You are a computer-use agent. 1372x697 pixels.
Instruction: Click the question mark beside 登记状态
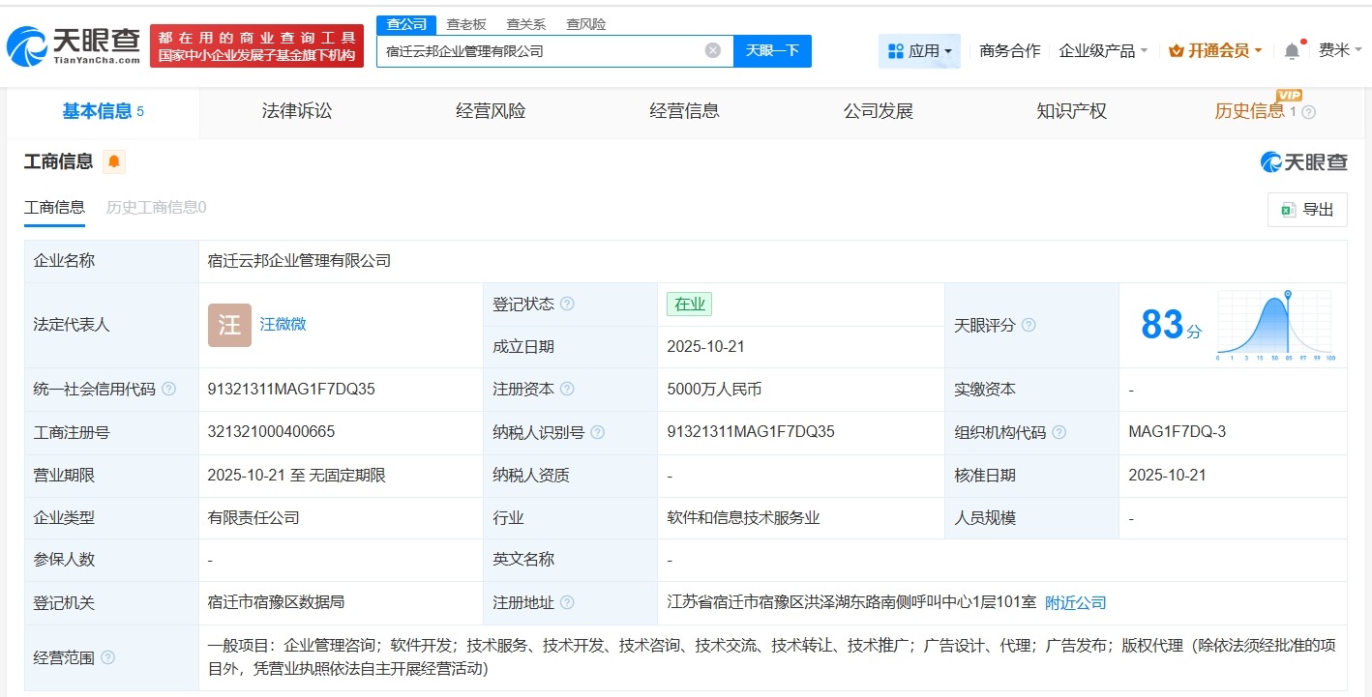click(568, 304)
